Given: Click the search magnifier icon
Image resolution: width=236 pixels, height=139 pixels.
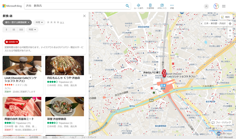Looking at the screenshot, I should [127, 6].
